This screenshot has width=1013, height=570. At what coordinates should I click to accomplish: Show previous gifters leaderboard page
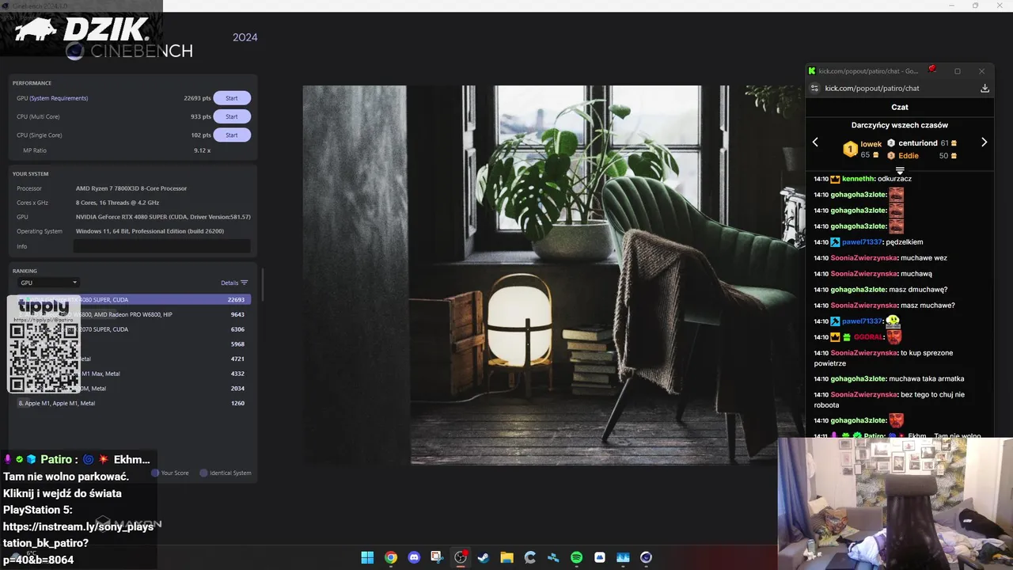point(816,142)
